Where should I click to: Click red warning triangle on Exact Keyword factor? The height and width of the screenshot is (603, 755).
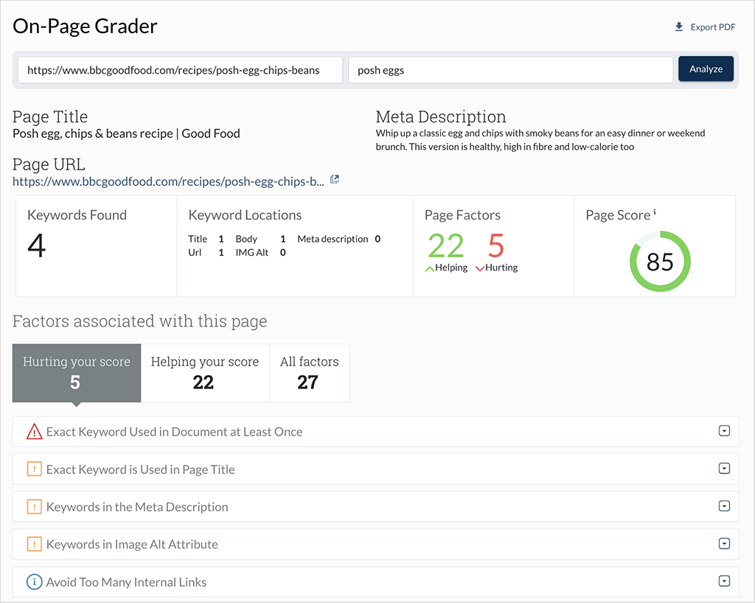[32, 431]
